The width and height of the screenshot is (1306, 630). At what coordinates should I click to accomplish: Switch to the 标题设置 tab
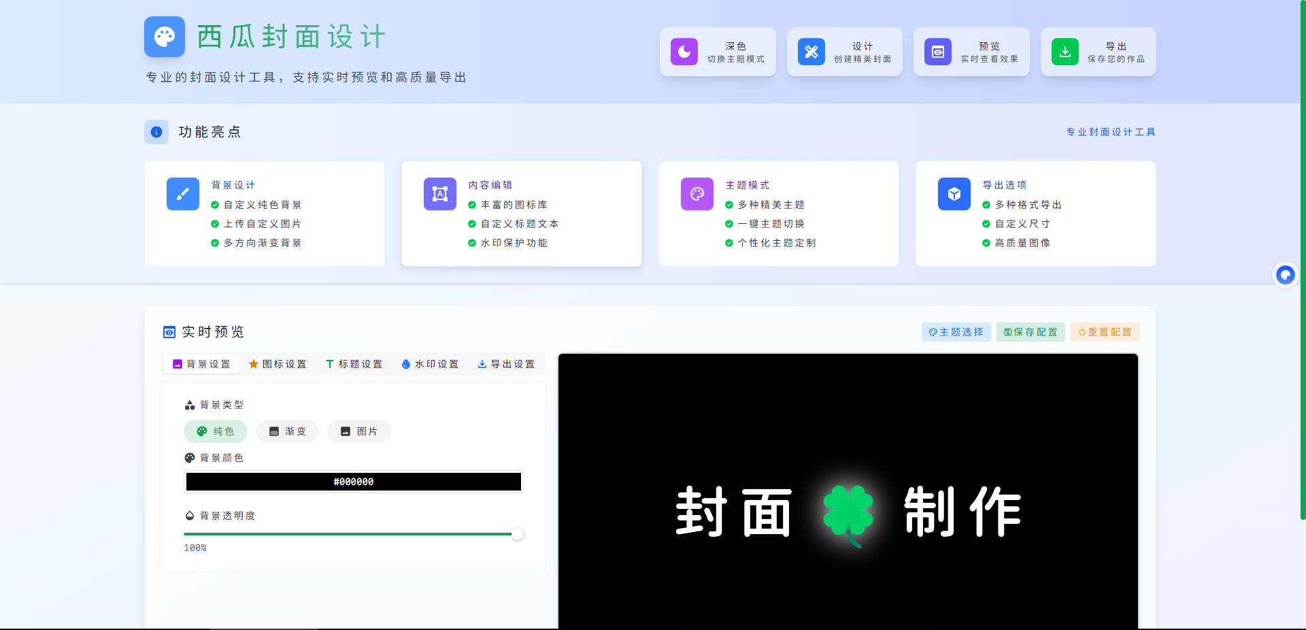(x=354, y=364)
